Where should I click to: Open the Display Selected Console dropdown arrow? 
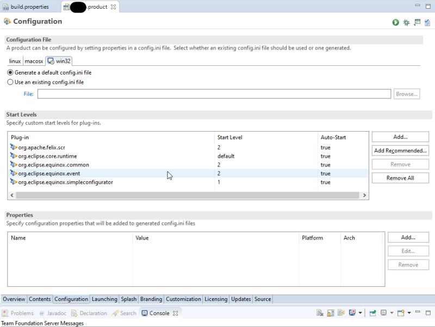(x=391, y=313)
